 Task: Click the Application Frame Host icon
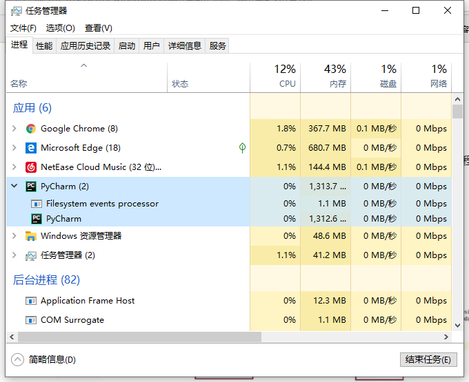pos(31,301)
